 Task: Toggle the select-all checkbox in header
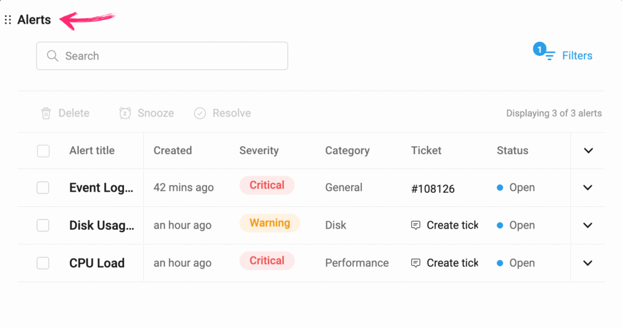[43, 151]
